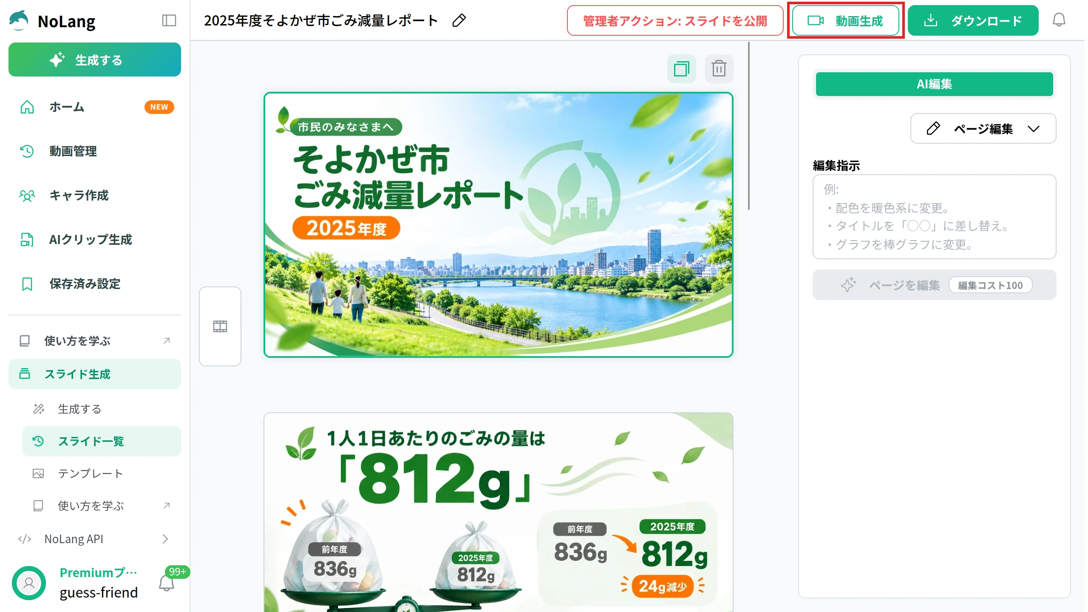Open 動画管理 page

(94, 151)
